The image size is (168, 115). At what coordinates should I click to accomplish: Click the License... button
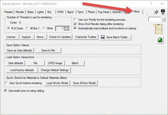tap(12, 37)
